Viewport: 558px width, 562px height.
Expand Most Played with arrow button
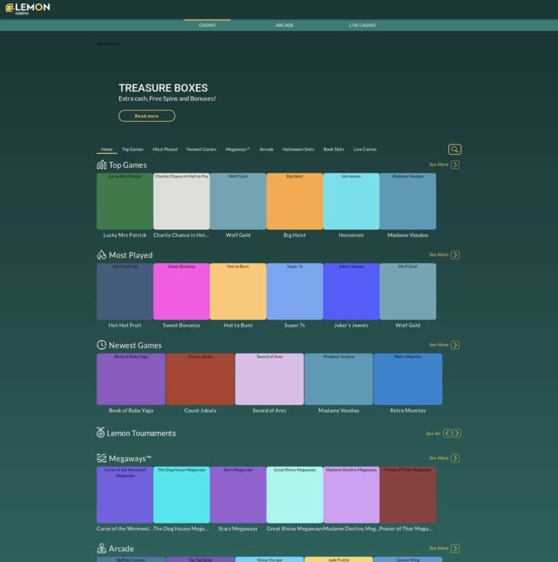coord(455,255)
